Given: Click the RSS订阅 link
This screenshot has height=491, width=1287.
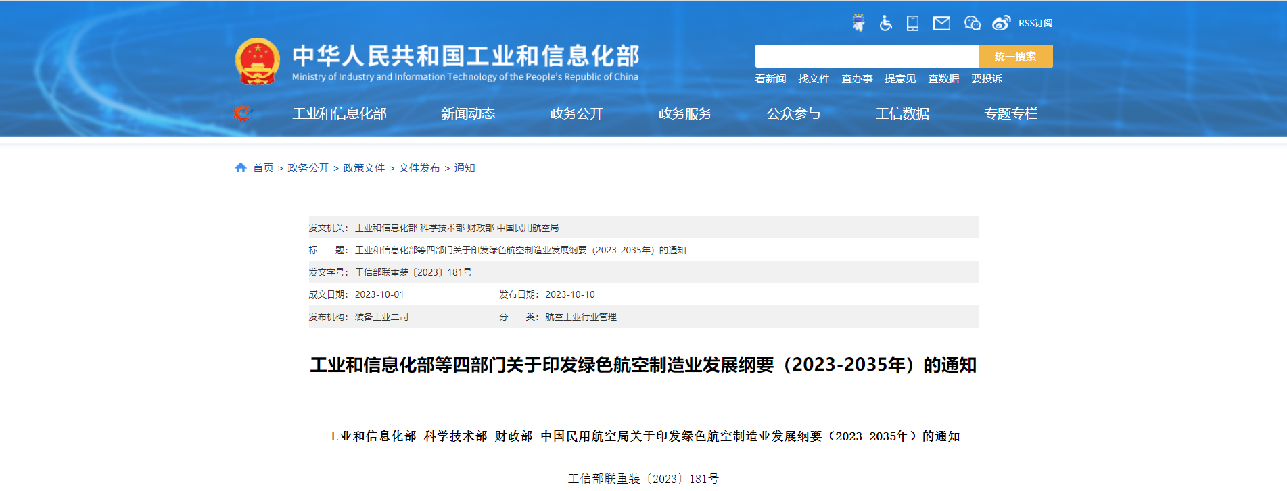Looking at the screenshot, I should tap(1035, 23).
